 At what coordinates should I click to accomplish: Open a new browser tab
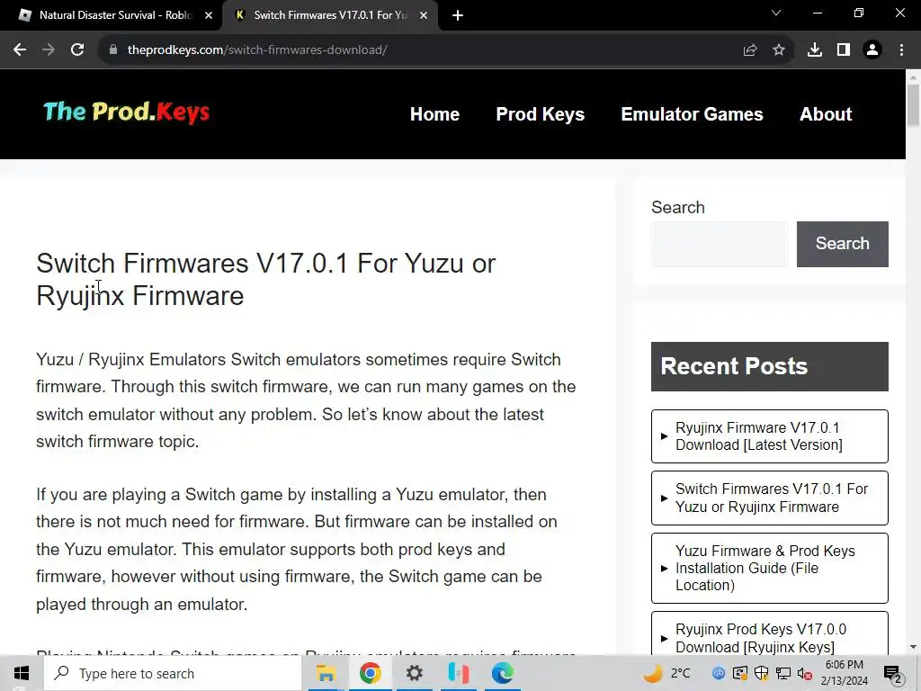point(458,15)
